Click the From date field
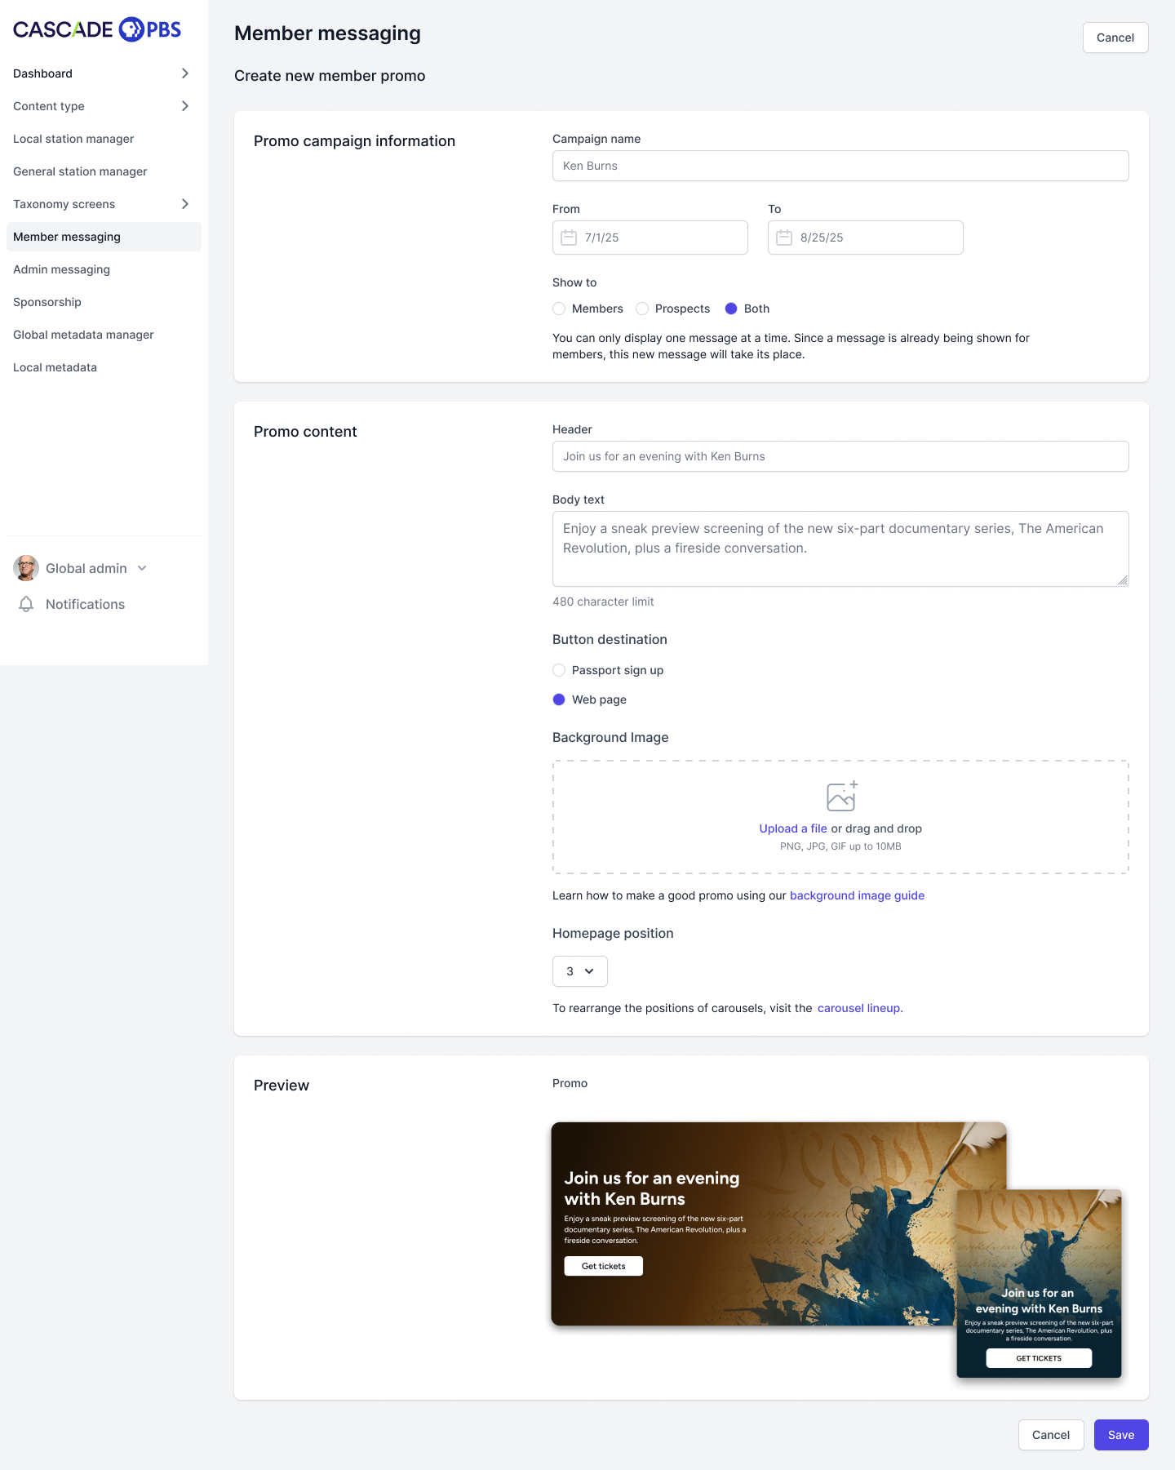Image resolution: width=1175 pixels, height=1470 pixels. pyautogui.click(x=650, y=238)
